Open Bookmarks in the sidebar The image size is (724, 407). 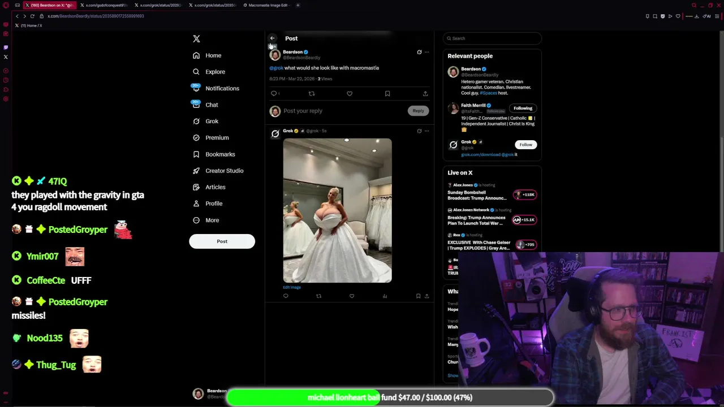[x=214, y=154]
